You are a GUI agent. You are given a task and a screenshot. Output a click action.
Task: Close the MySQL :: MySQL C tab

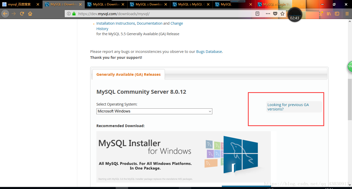[208, 4]
